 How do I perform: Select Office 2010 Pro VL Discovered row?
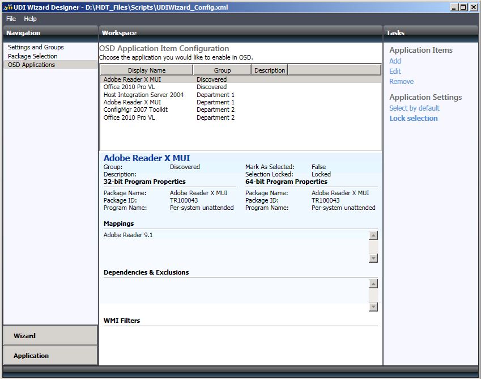pyautogui.click(x=241, y=87)
